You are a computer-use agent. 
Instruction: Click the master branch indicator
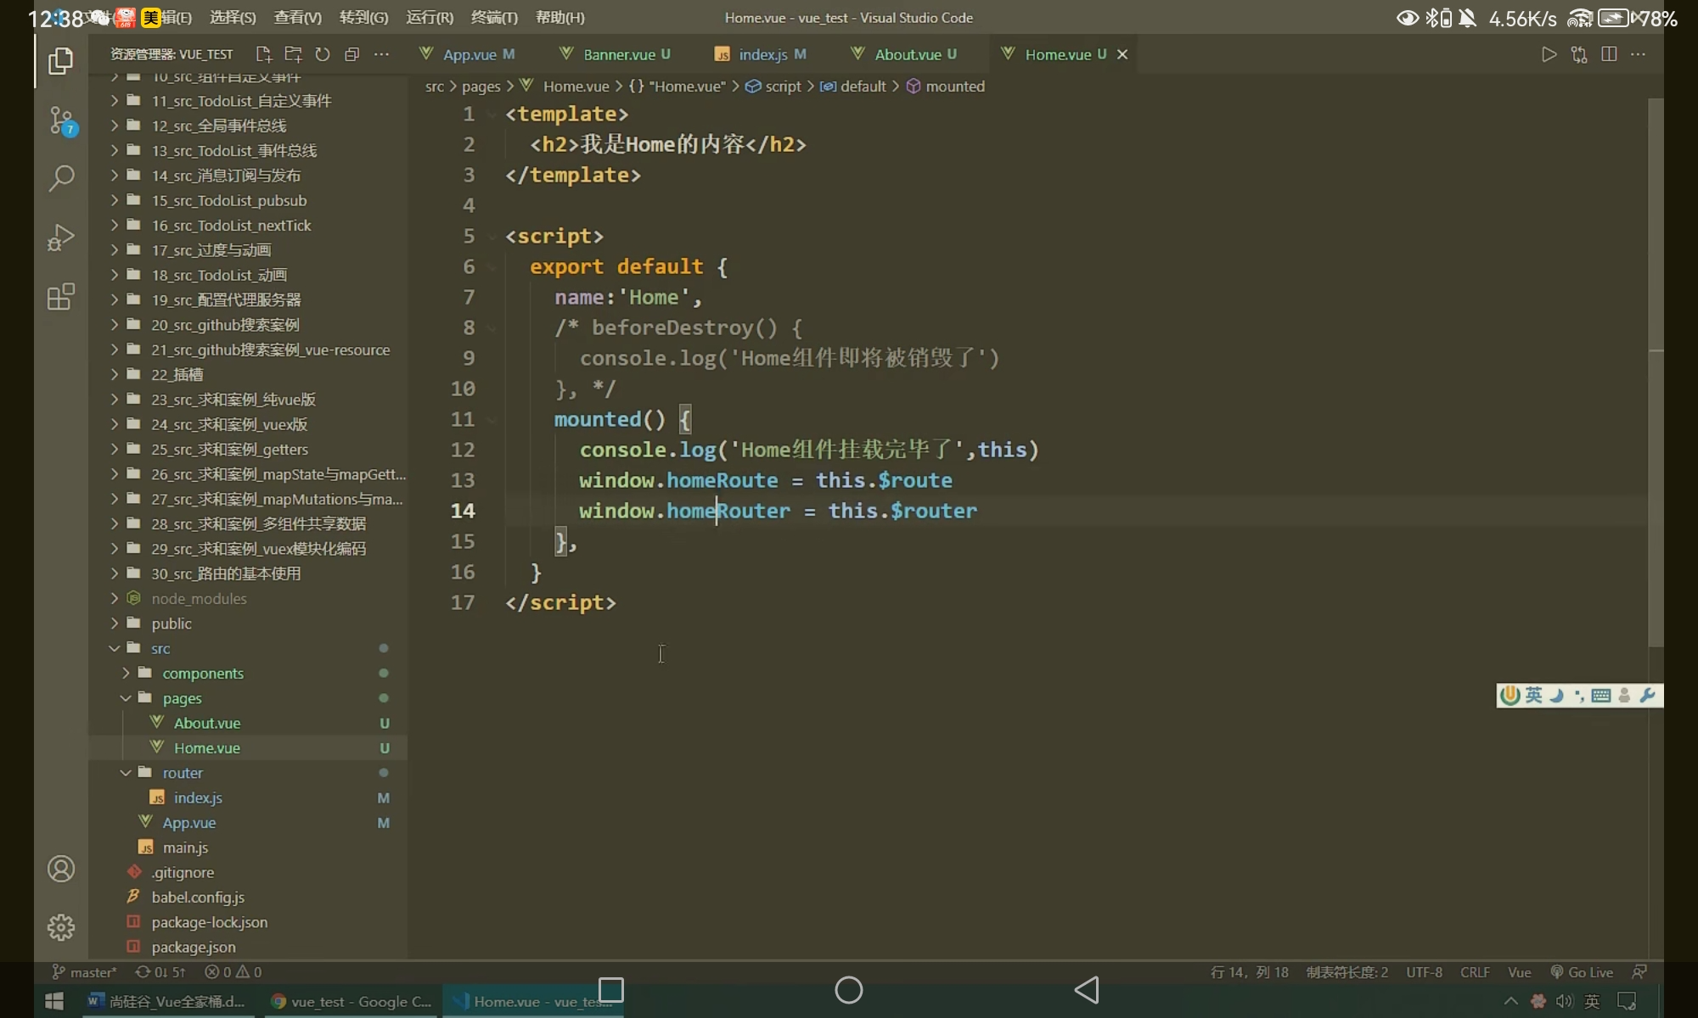coord(85,972)
